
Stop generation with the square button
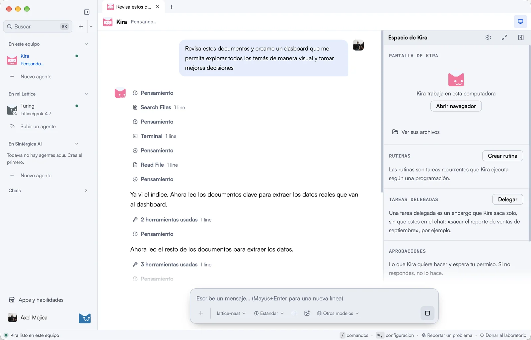coord(427,313)
